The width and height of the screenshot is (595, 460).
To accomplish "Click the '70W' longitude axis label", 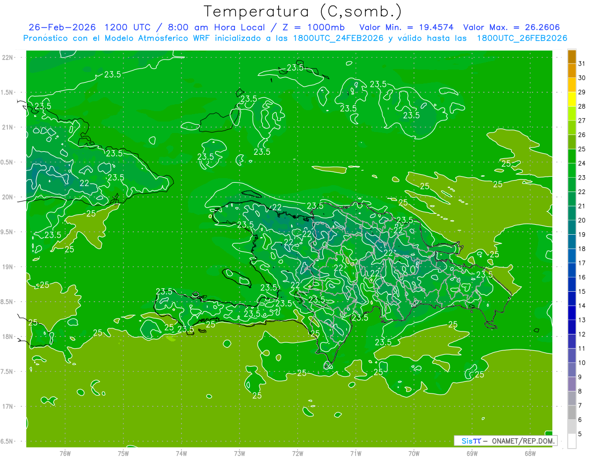I will 414,453.
